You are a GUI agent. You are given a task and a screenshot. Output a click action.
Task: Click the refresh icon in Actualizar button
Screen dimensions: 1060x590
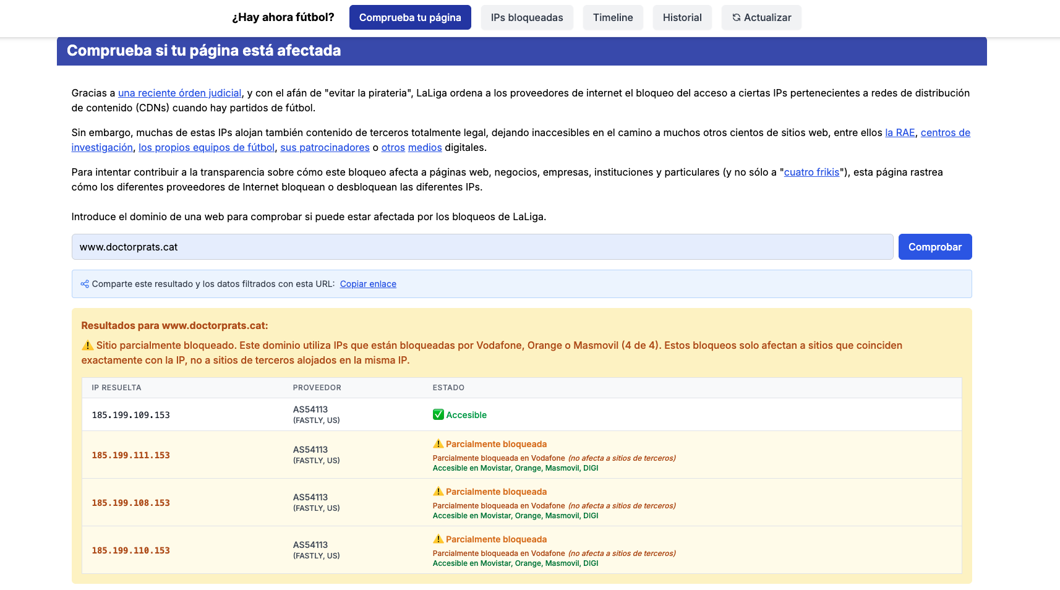pos(736,17)
